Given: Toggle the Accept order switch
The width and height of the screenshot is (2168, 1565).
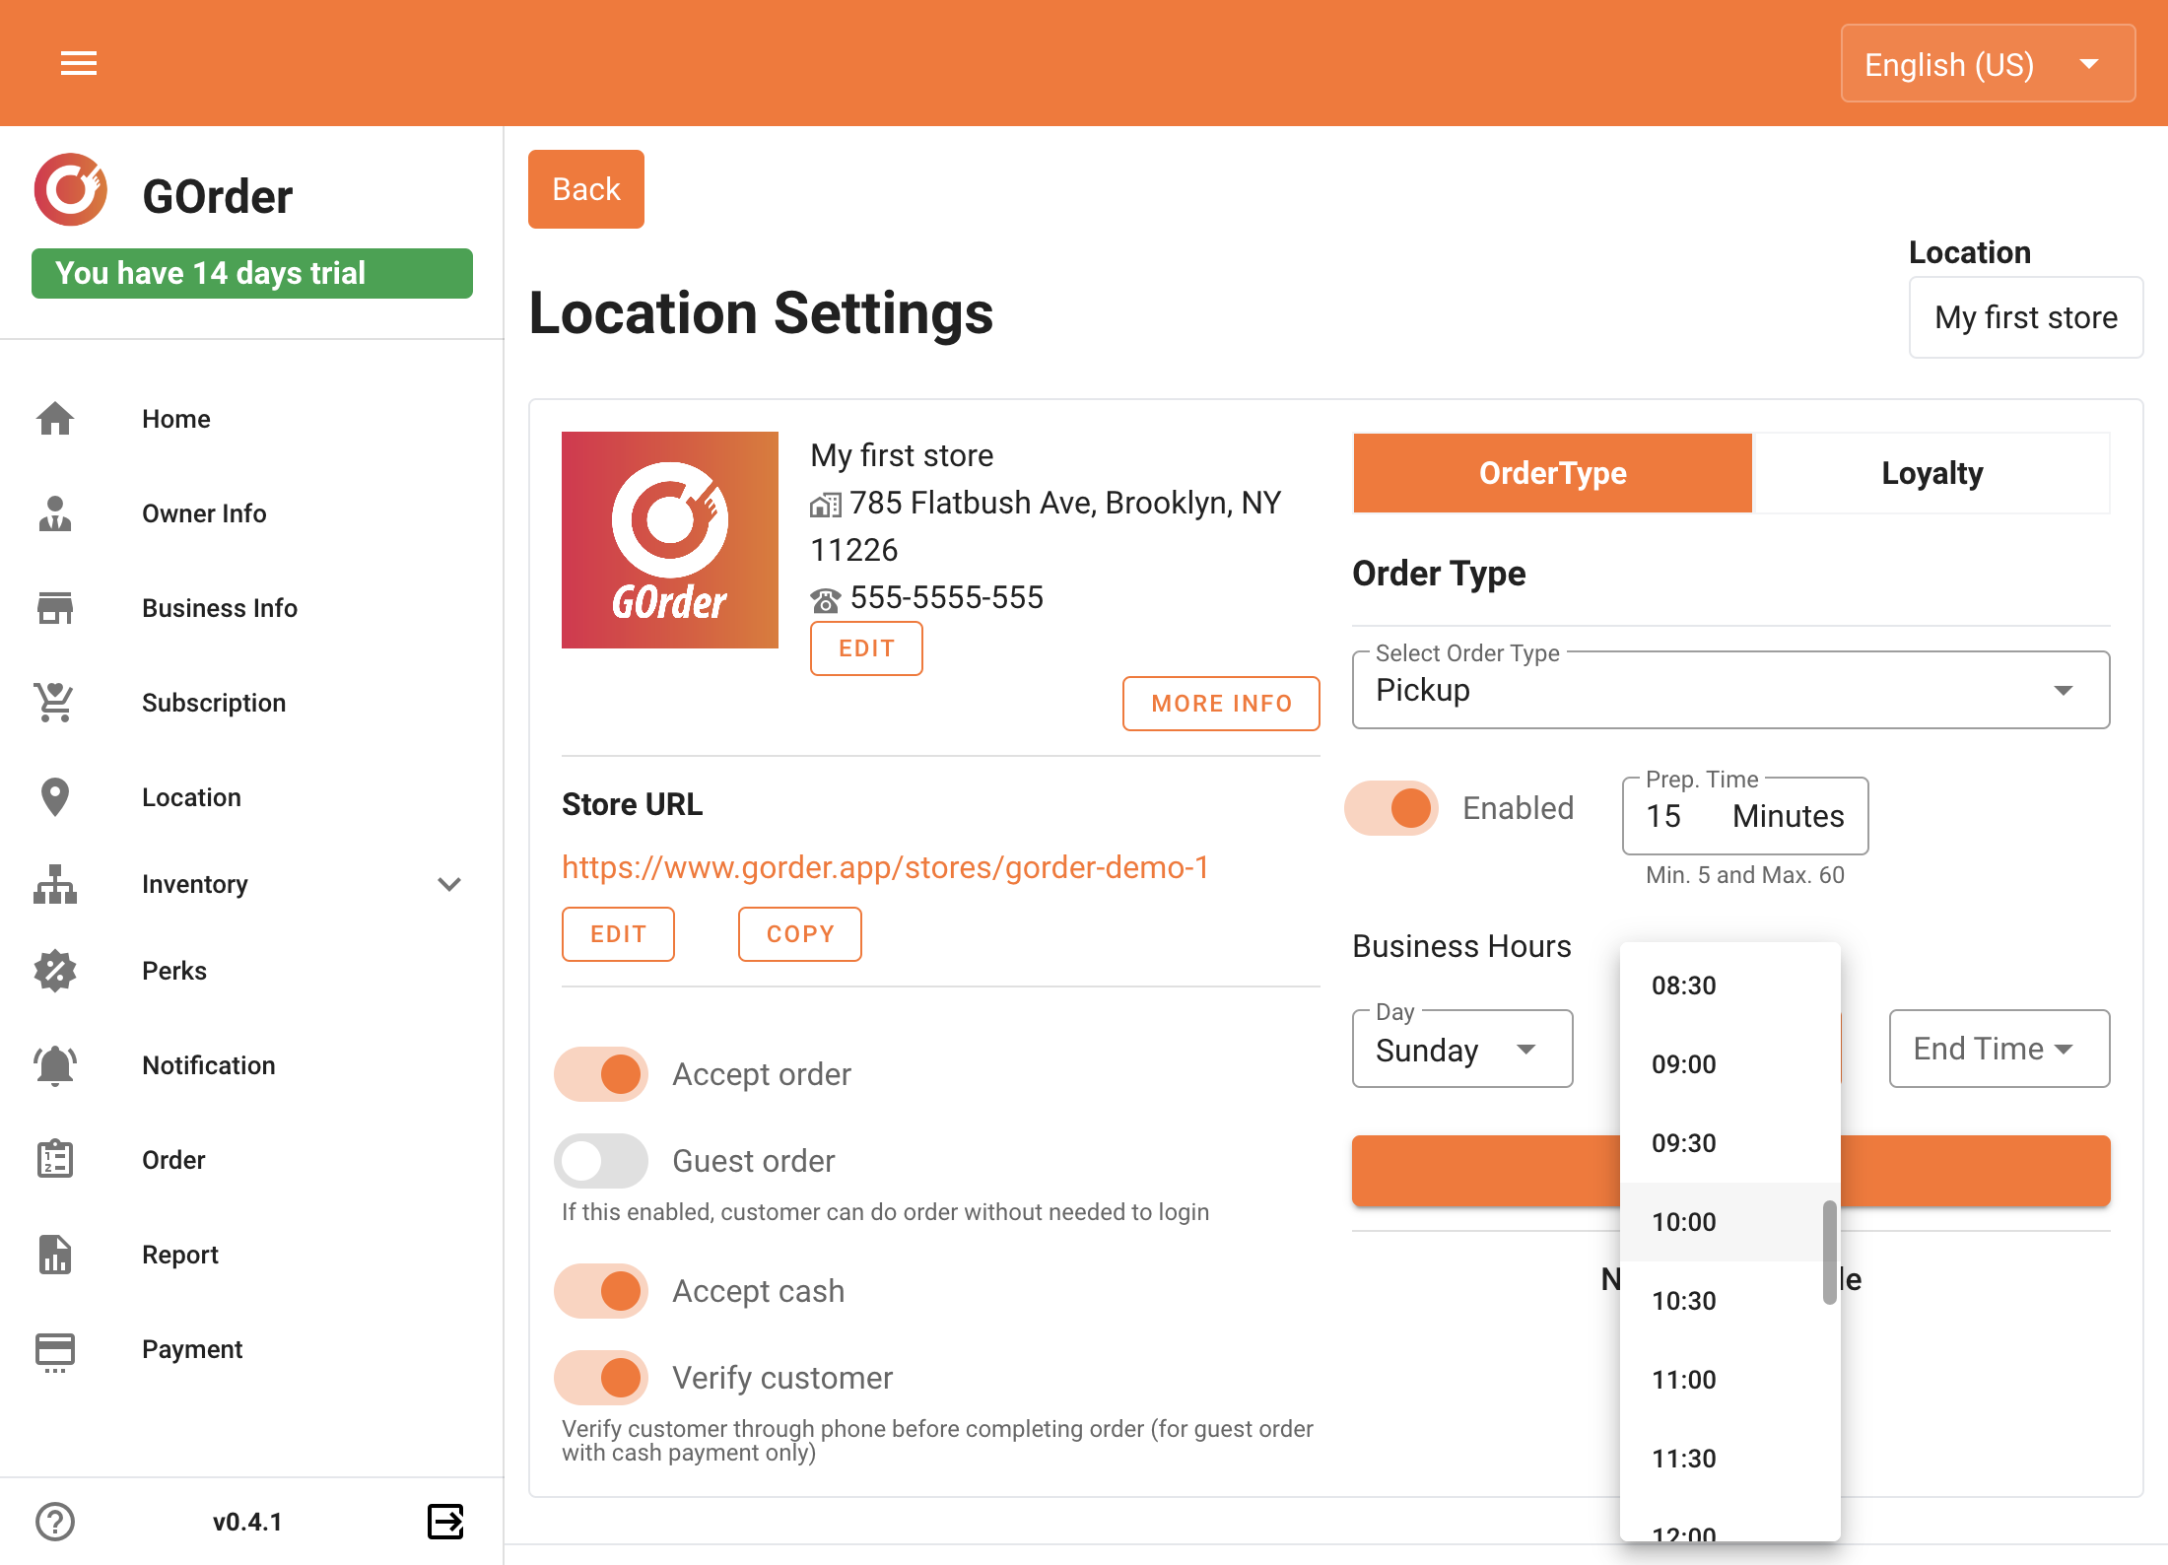Looking at the screenshot, I should click(601, 1074).
